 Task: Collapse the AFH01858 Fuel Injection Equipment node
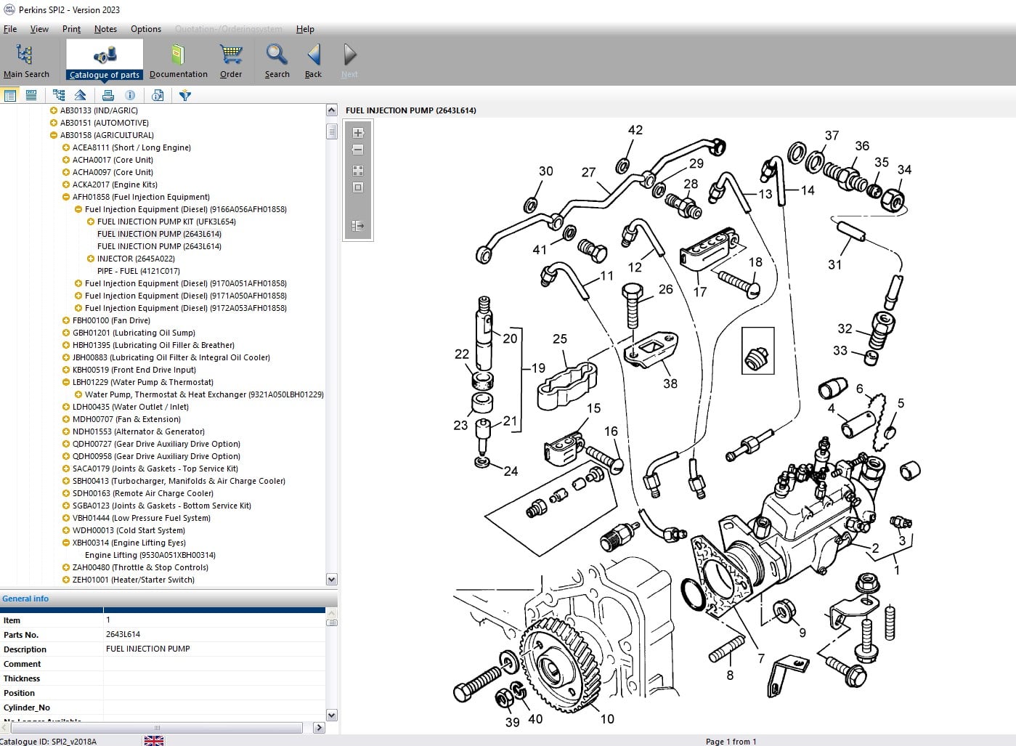coord(66,197)
